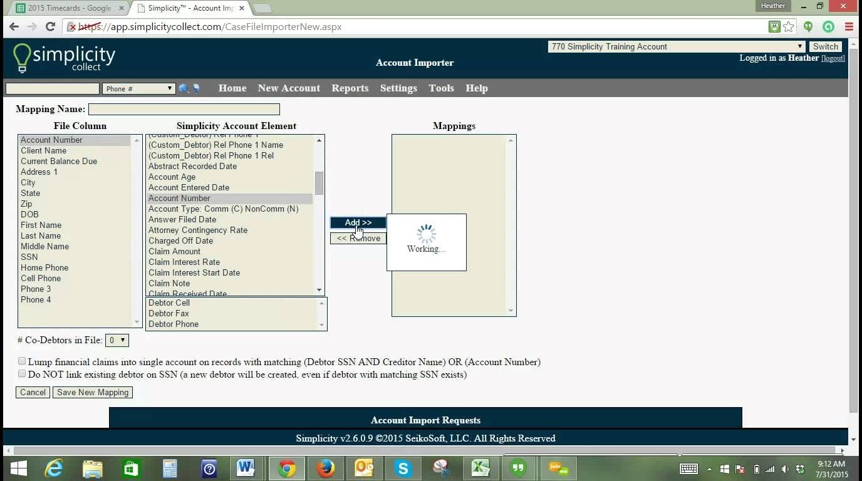Open the Settings menu
862x481 pixels.
(398, 88)
